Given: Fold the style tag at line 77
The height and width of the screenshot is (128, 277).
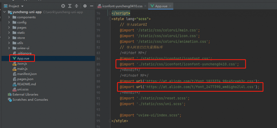Looking at the screenshot, I should point(110,19).
